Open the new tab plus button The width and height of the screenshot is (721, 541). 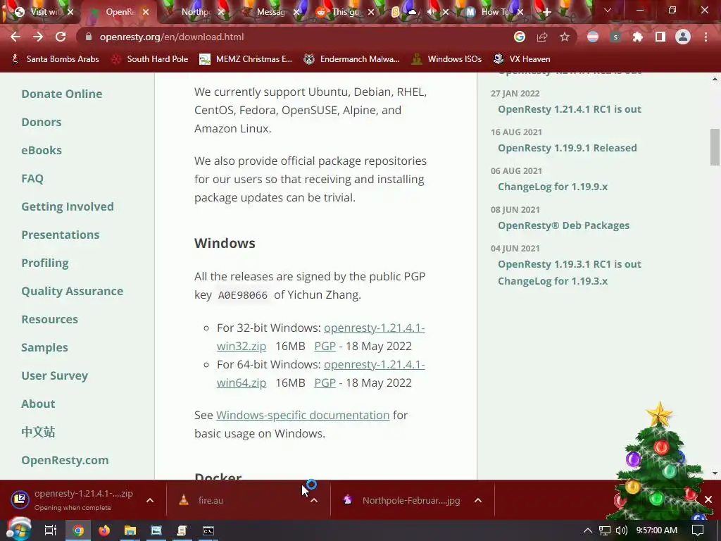click(x=546, y=13)
